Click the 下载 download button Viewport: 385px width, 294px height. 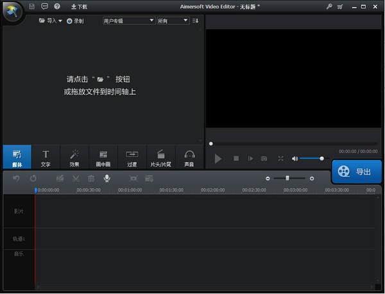point(79,6)
